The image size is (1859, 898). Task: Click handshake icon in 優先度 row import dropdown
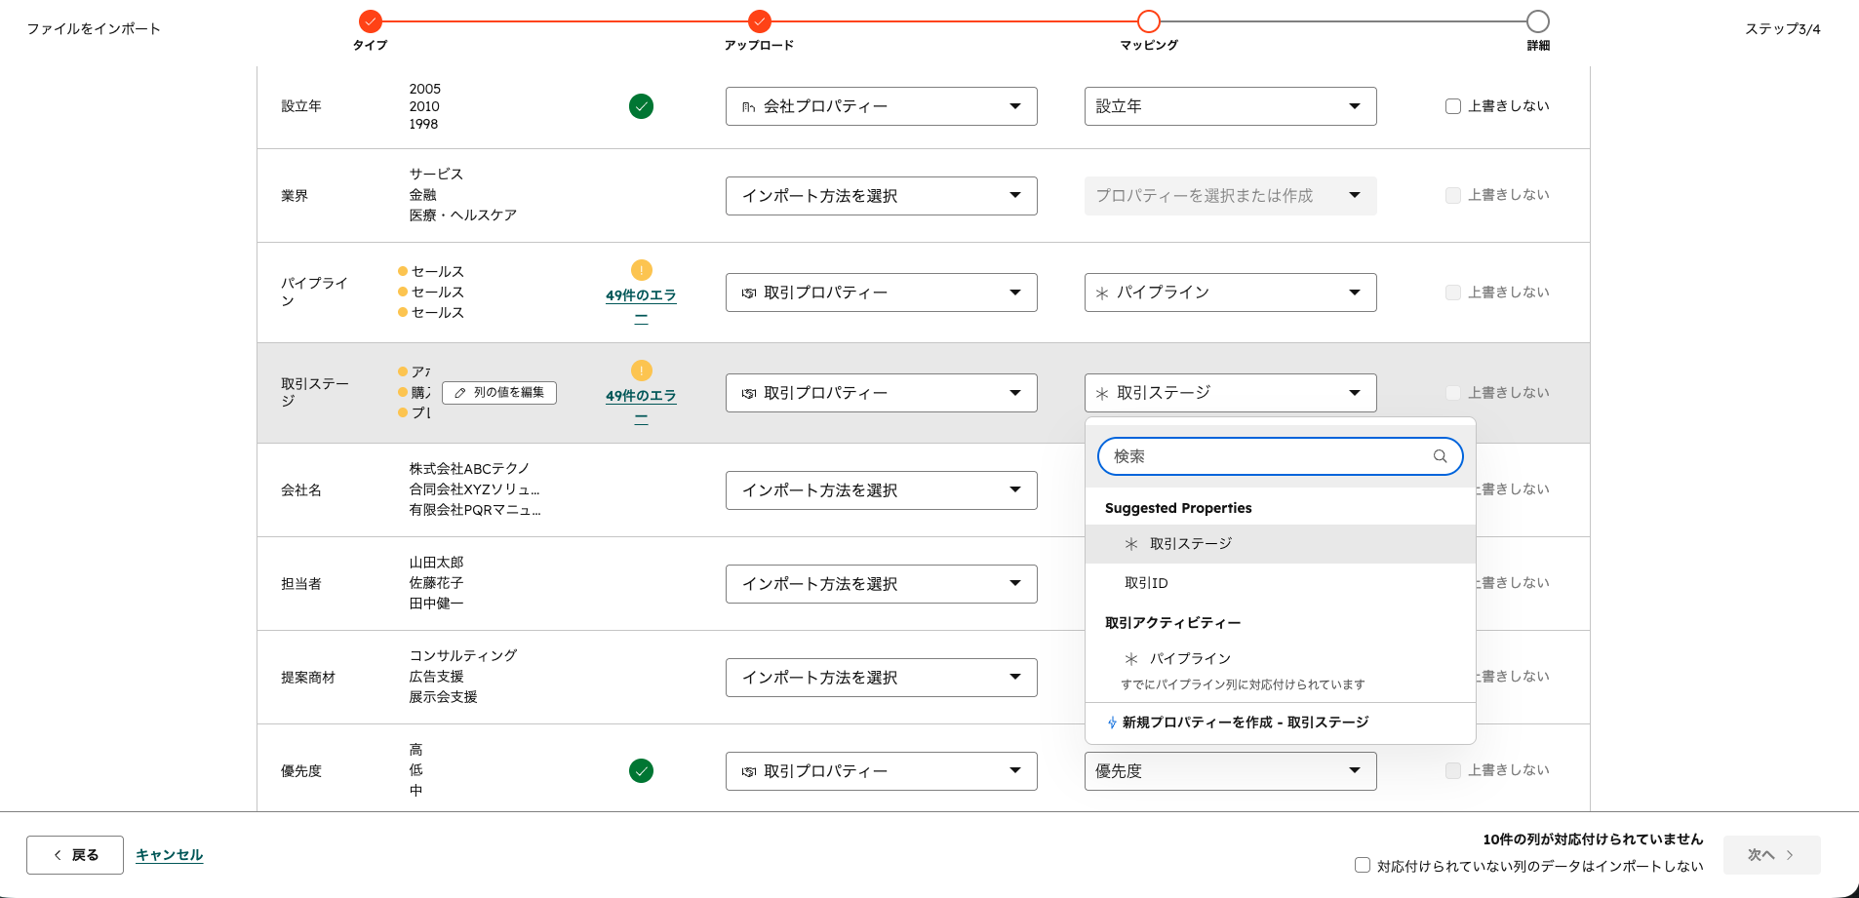748,771
